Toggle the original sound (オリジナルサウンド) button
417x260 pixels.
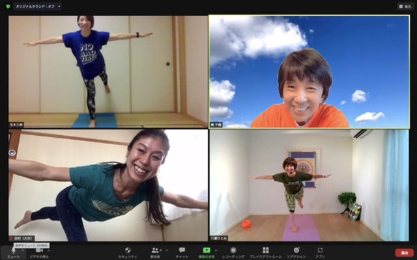[35, 6]
